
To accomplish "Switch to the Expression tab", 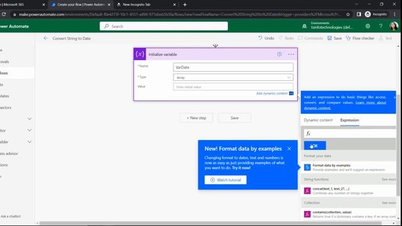I will [x=349, y=120].
